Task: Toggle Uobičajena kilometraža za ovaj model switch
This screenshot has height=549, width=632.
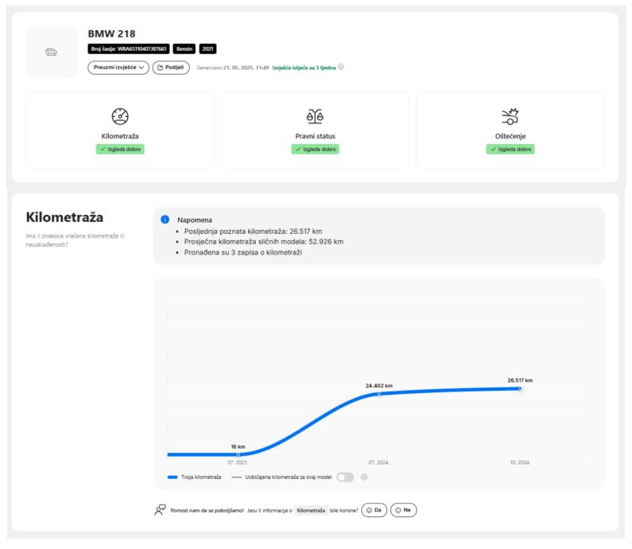Action: tap(345, 477)
